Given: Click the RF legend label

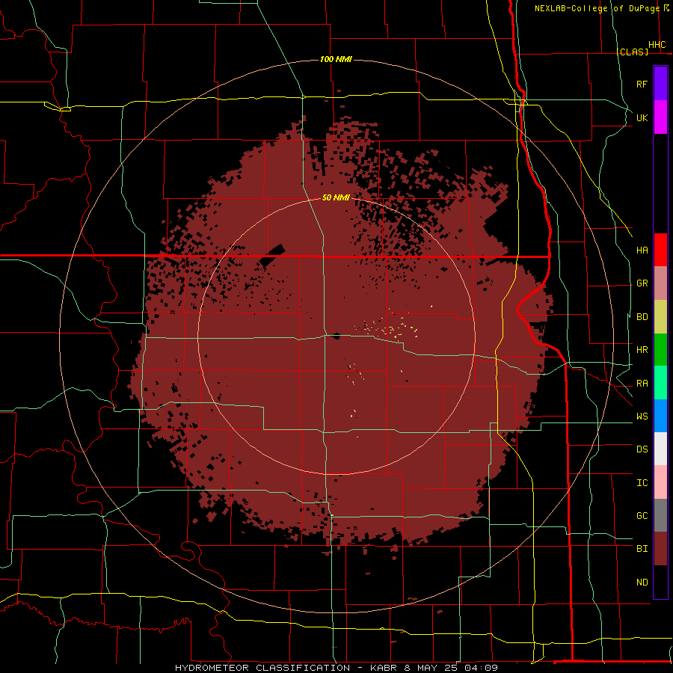Looking at the screenshot, I should pyautogui.click(x=642, y=84).
